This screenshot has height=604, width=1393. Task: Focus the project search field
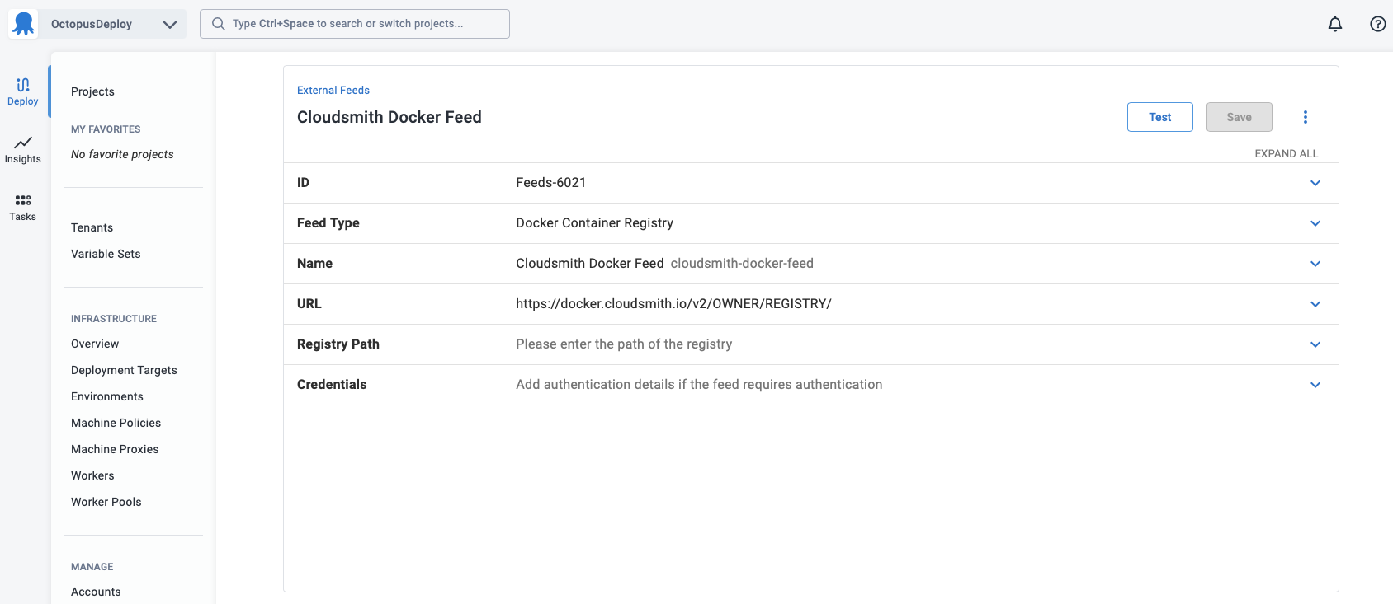coord(355,24)
